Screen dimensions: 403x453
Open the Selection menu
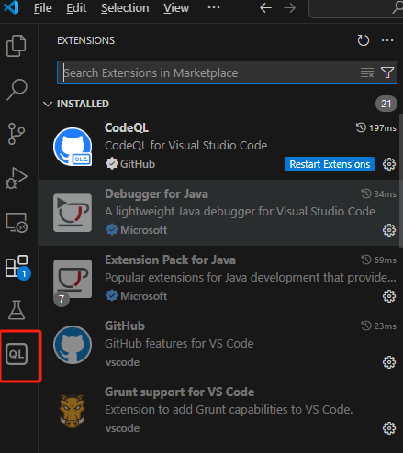125,8
